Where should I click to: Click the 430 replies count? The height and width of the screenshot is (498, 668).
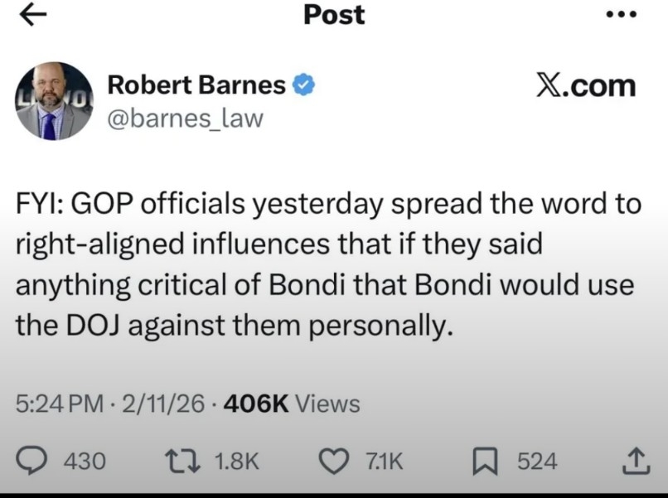[x=85, y=461]
